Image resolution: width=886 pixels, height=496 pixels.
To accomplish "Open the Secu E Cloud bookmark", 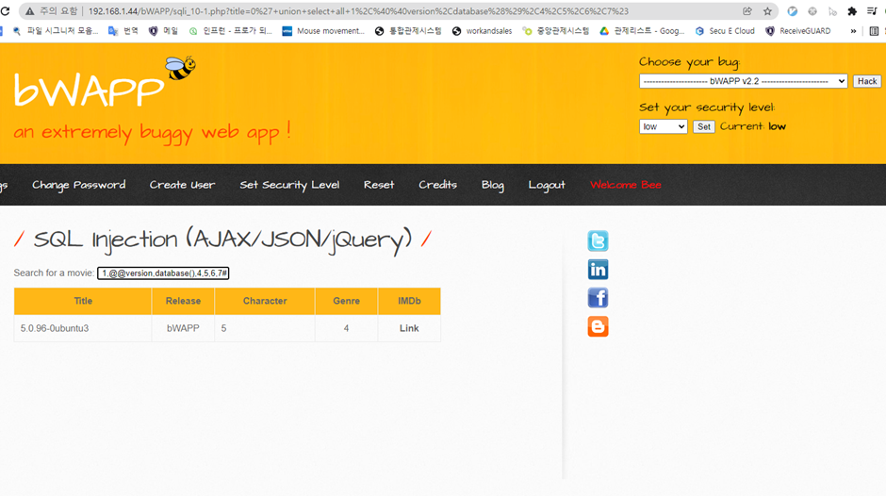I will click(x=725, y=31).
